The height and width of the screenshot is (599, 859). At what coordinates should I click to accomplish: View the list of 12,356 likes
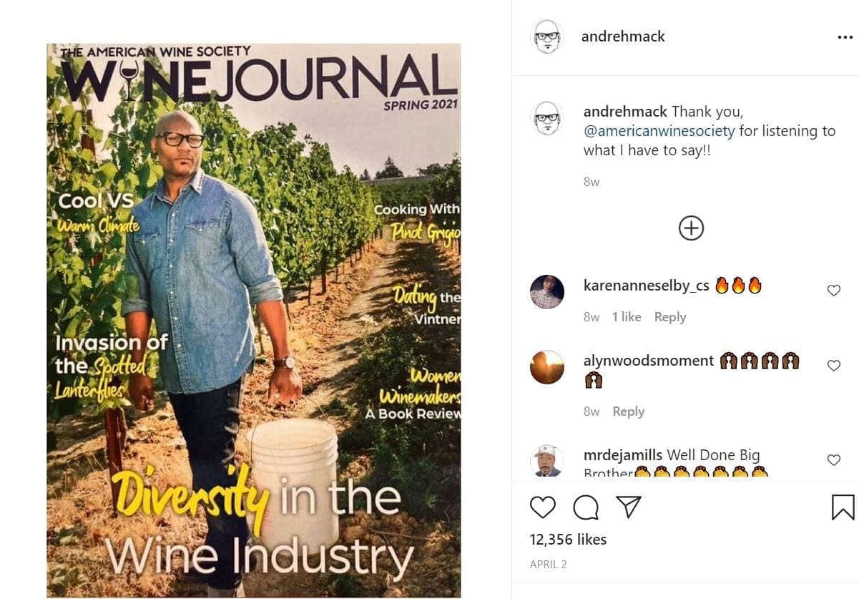tap(567, 539)
